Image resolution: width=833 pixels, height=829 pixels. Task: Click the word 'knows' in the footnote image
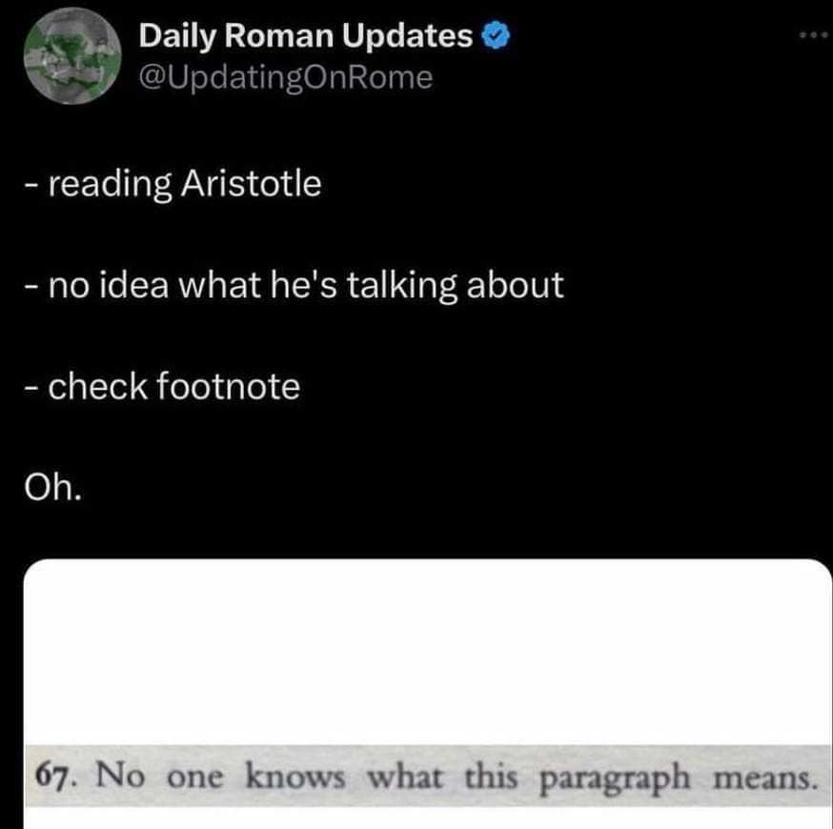tap(295, 777)
